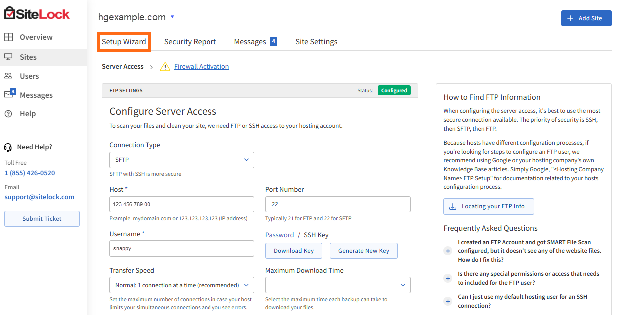Expand FAQ about SMART File Scan not seeing files
Image resolution: width=627 pixels, height=315 pixels.
point(448,251)
